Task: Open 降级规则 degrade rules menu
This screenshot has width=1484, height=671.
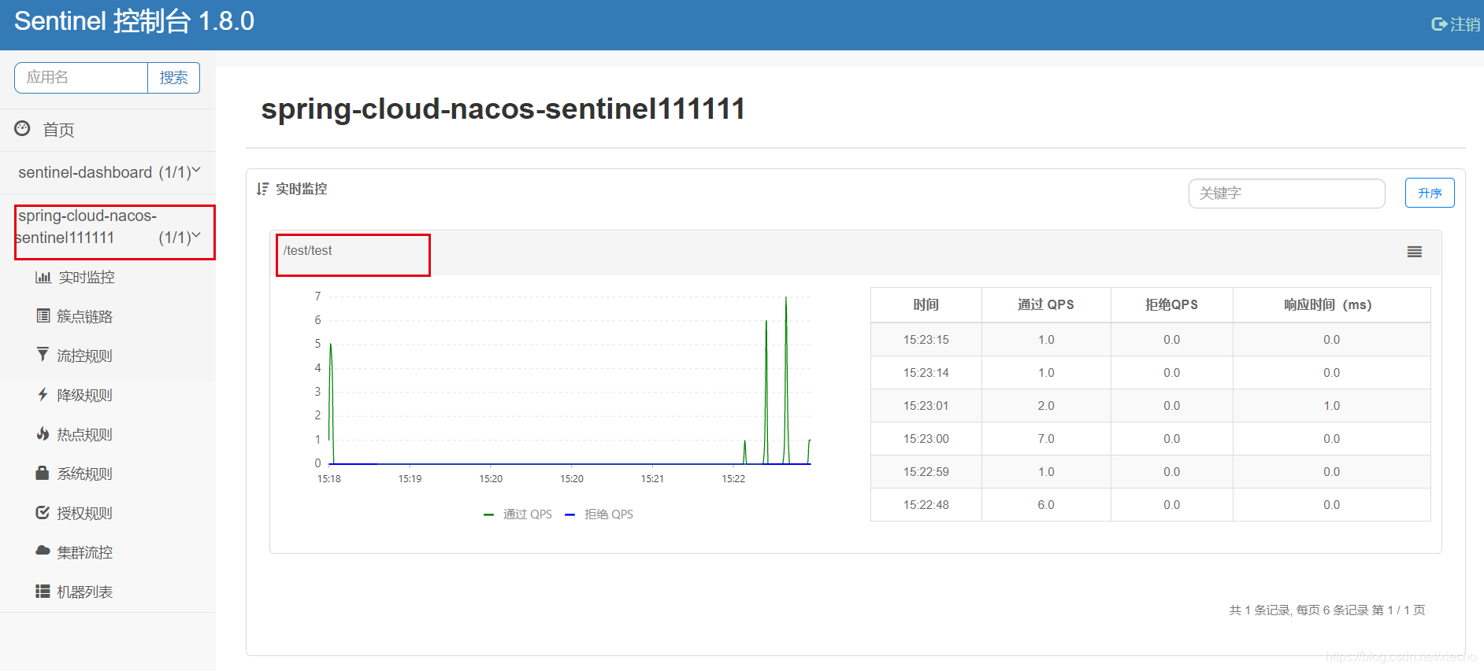Action: coord(85,395)
